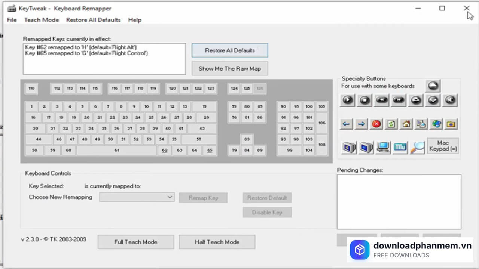Image resolution: width=479 pixels, height=269 pixels.
Task: Select keyboard key 110
Action: 31,89
